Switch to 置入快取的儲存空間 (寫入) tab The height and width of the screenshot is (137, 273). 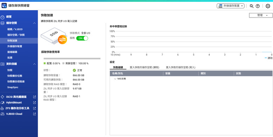(181, 67)
